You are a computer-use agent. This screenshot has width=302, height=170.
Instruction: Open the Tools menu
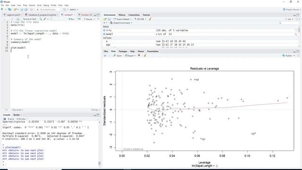coord(60,5)
